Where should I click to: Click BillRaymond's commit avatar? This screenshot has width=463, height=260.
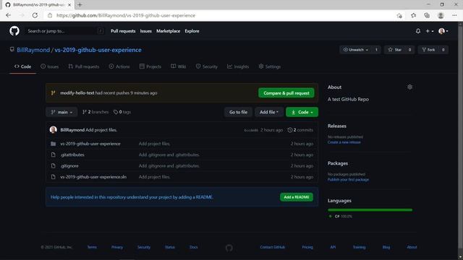53,130
